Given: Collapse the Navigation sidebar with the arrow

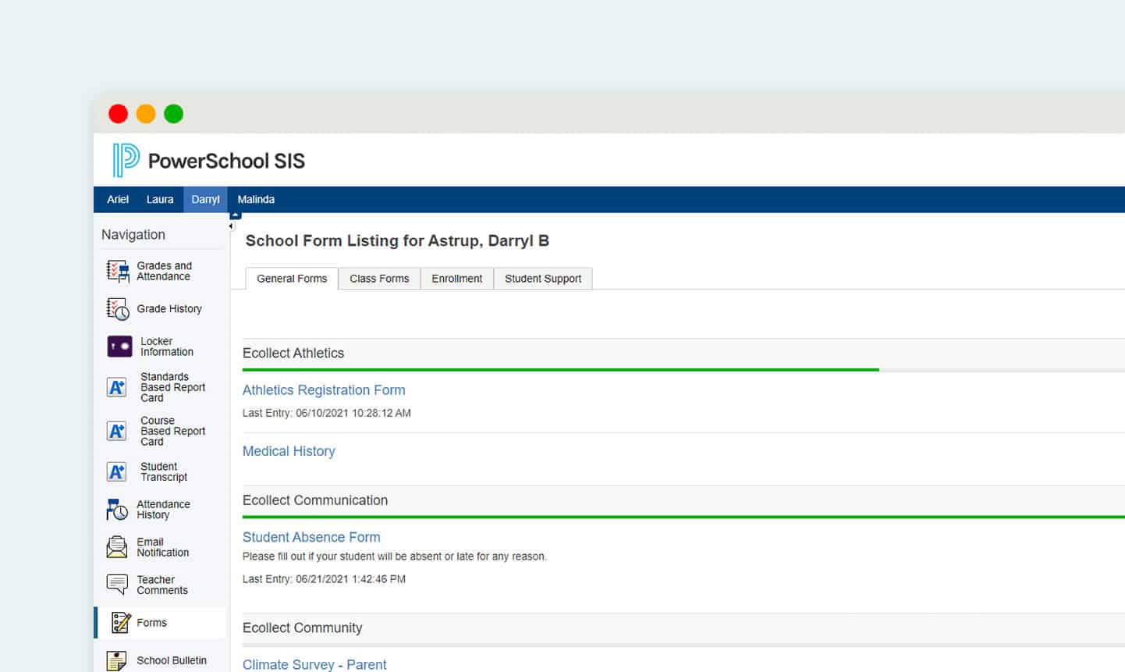Looking at the screenshot, I should click(231, 225).
